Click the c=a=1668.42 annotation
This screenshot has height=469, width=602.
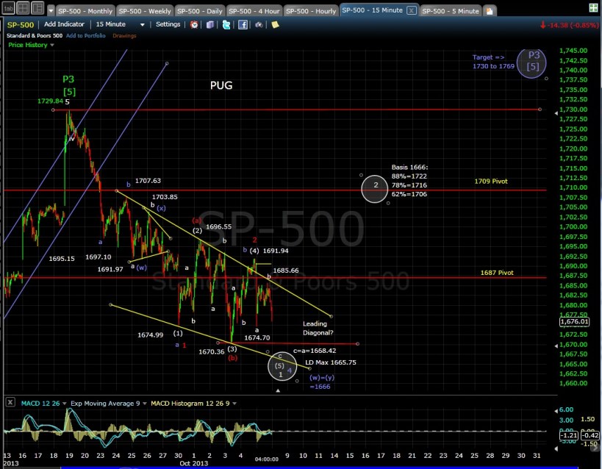[x=315, y=351]
